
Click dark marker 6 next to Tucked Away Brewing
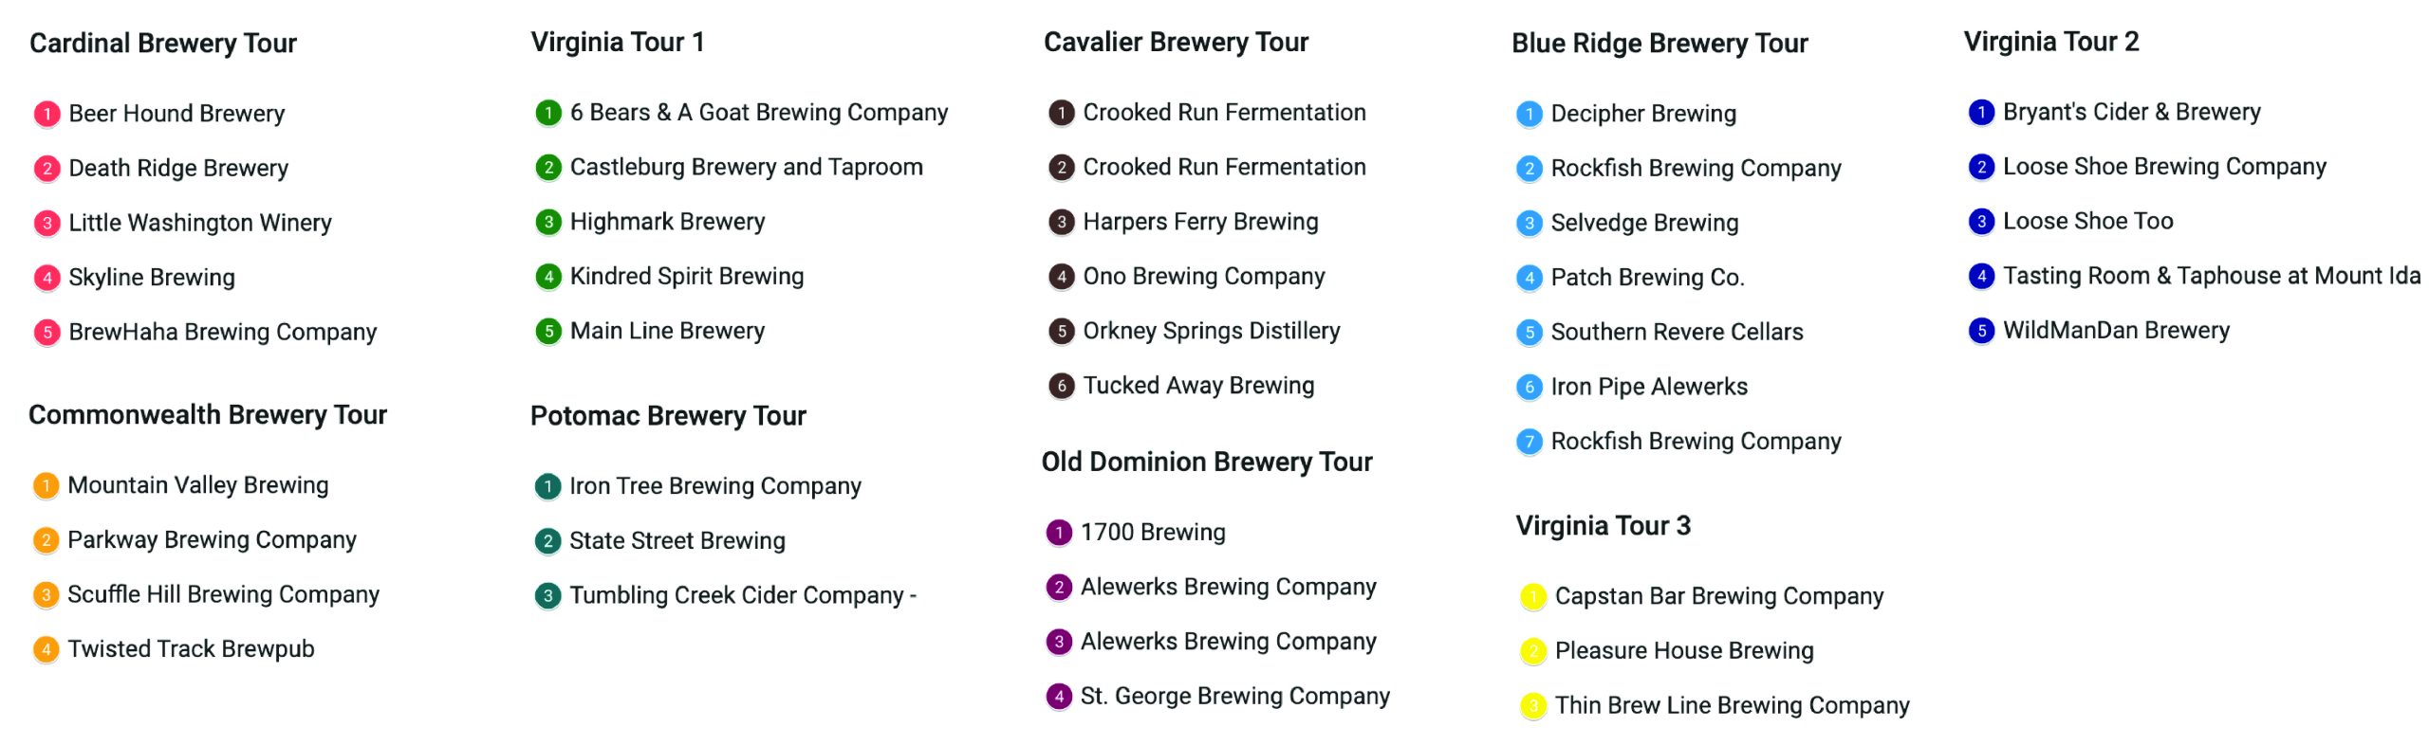pyautogui.click(x=1061, y=386)
